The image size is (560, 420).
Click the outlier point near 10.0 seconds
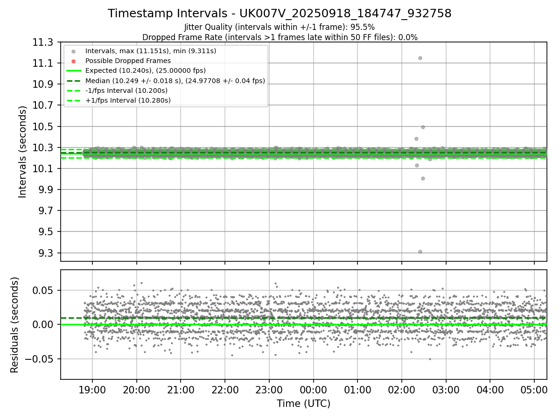tap(423, 178)
